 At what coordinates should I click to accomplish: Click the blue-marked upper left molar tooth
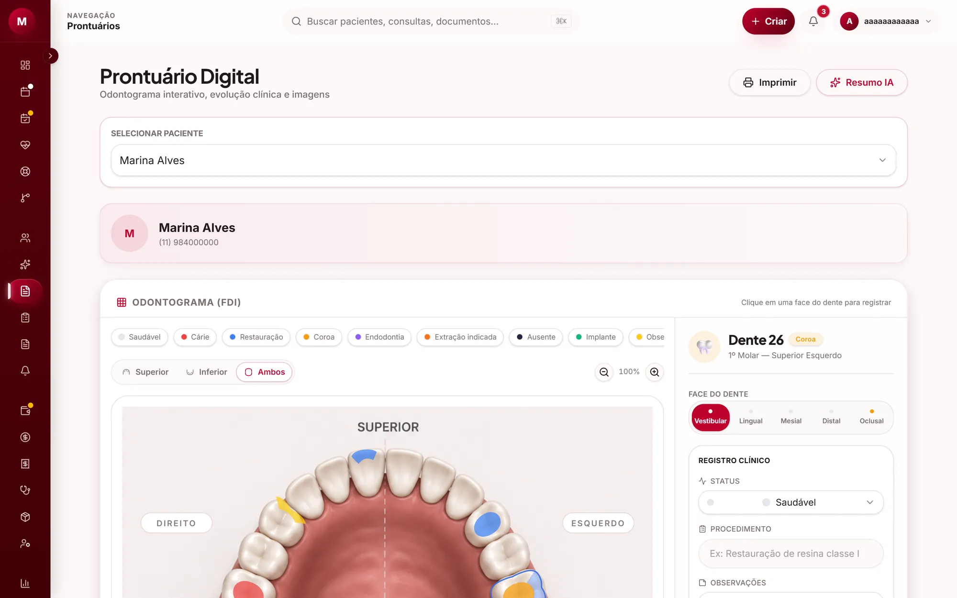[488, 524]
